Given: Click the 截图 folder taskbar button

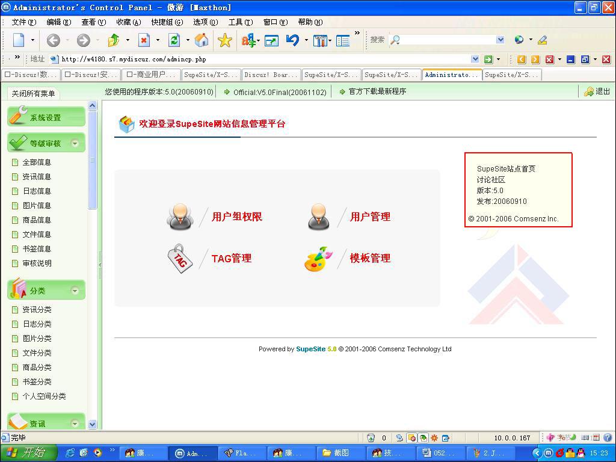Looking at the screenshot, I should (341, 453).
